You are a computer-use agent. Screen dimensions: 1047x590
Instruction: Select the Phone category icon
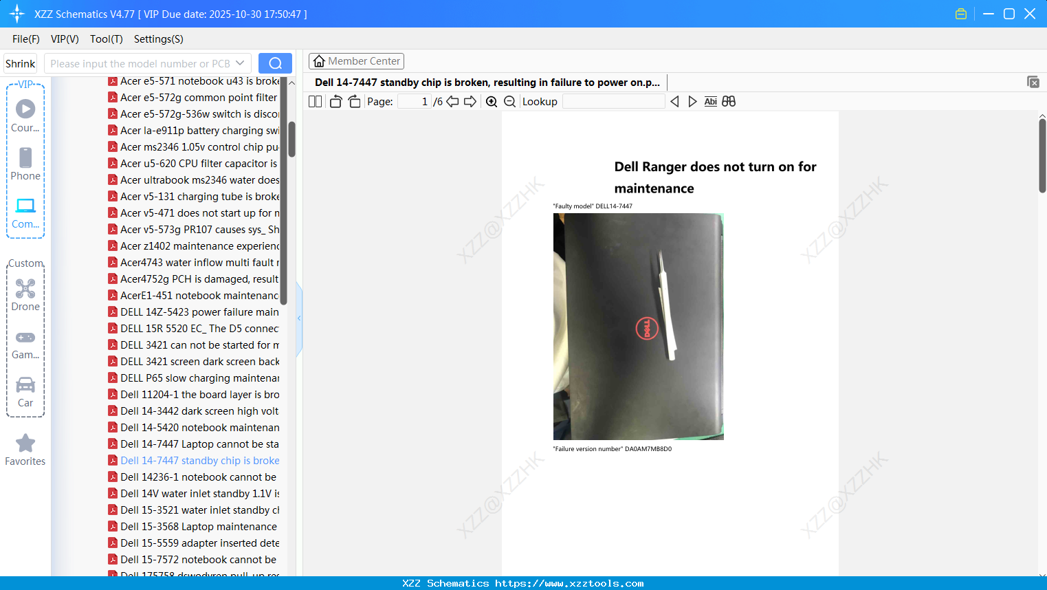tap(25, 164)
